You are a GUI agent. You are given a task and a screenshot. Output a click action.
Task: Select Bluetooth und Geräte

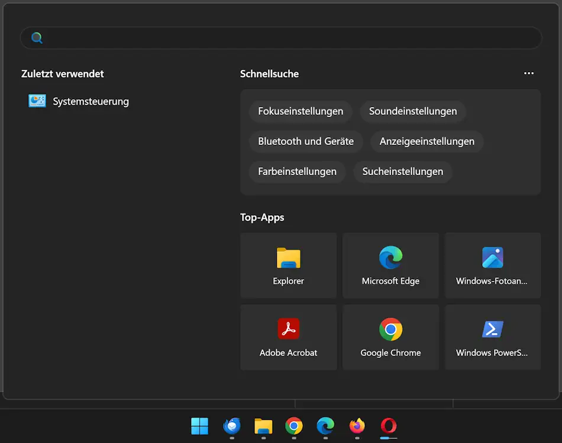tap(305, 141)
